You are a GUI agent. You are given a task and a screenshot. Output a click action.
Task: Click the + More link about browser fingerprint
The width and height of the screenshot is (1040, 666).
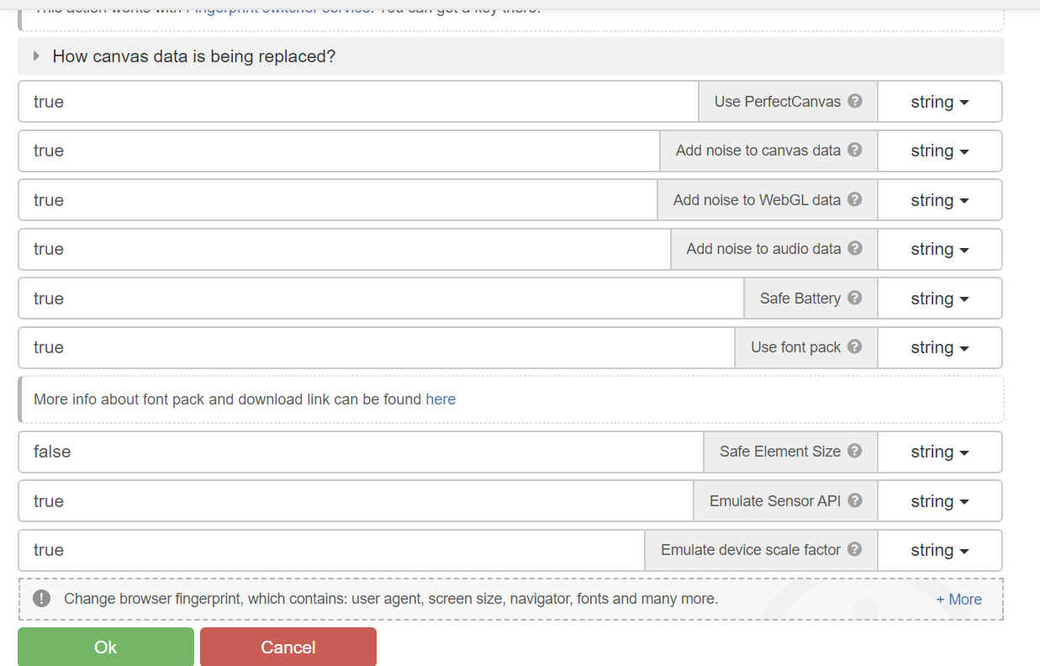(958, 599)
